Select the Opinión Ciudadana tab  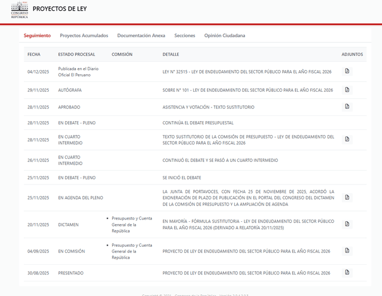point(224,36)
